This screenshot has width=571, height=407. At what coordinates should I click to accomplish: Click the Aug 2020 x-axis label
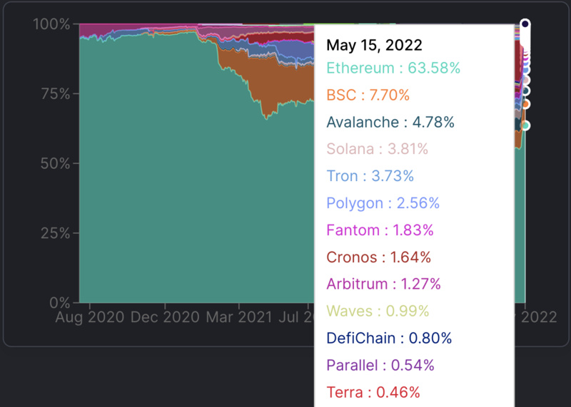click(x=90, y=317)
